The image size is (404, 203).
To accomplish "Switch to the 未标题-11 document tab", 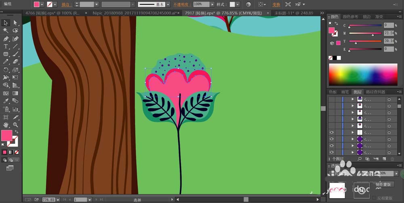I will click(294, 13).
